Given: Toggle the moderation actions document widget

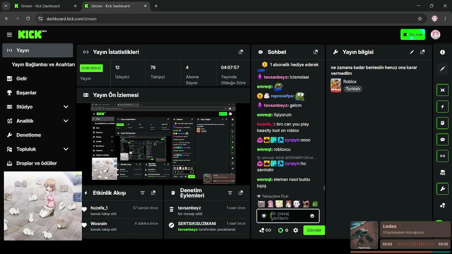Looking at the screenshot, I should (442, 123).
